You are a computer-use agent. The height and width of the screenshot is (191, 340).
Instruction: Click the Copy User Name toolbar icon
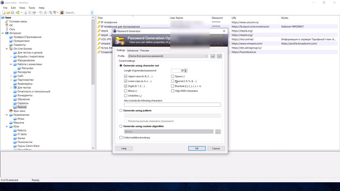pyautogui.click(x=26, y=13)
